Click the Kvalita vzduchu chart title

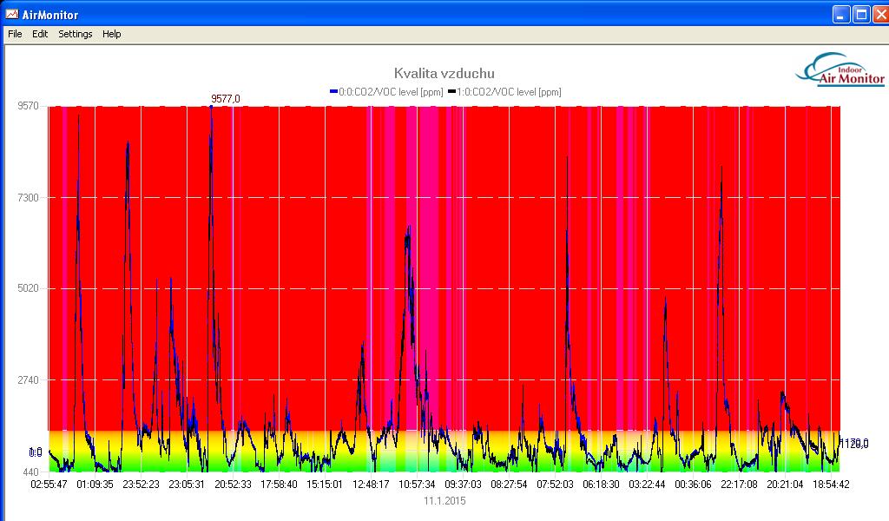point(444,74)
